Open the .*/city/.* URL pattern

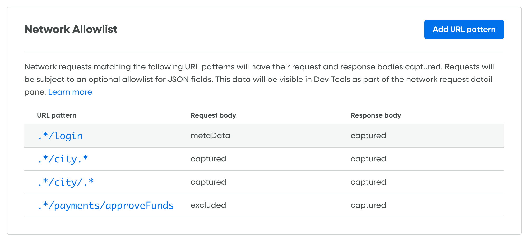pyautogui.click(x=66, y=182)
